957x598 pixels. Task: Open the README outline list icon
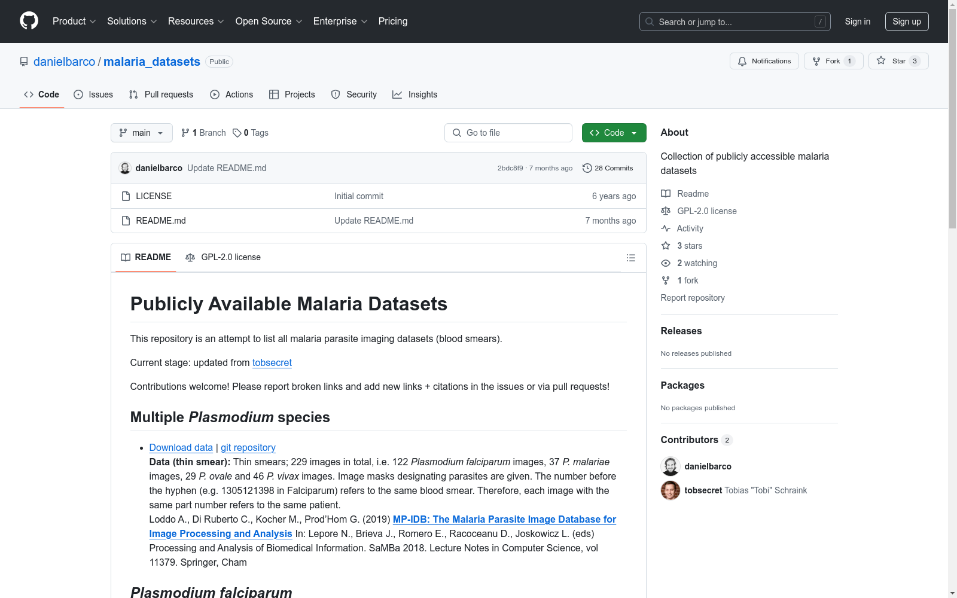pos(630,258)
